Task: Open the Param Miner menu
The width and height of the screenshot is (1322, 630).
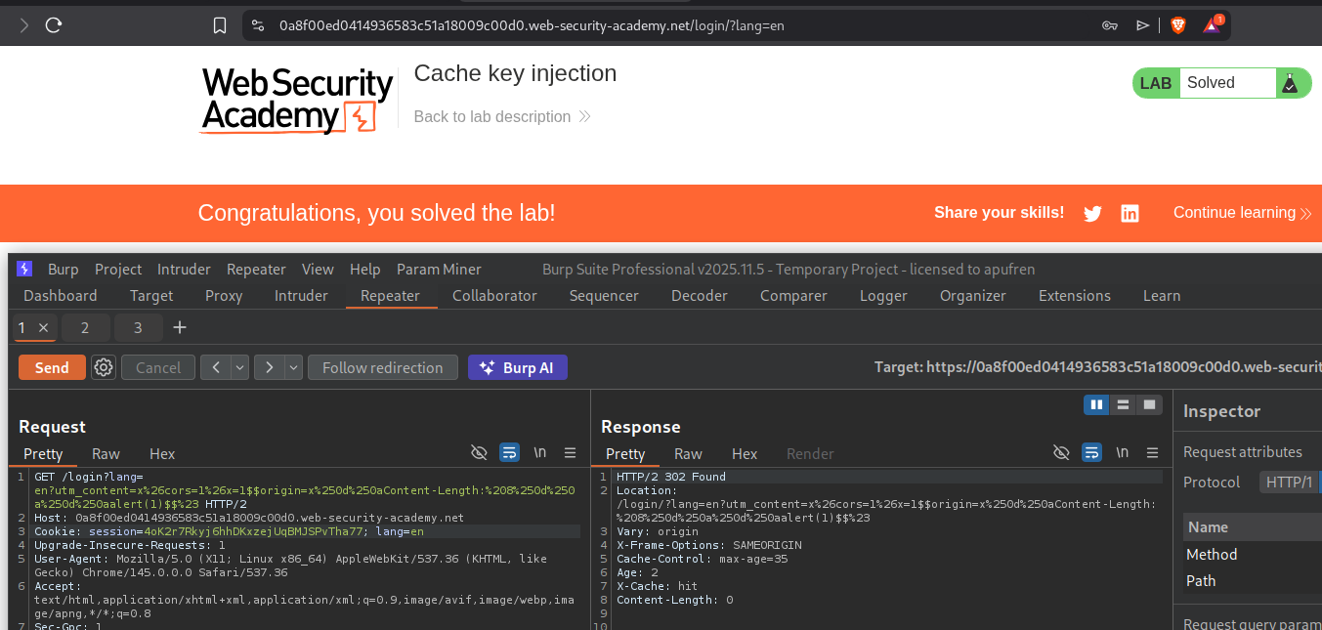Action: pos(439,269)
